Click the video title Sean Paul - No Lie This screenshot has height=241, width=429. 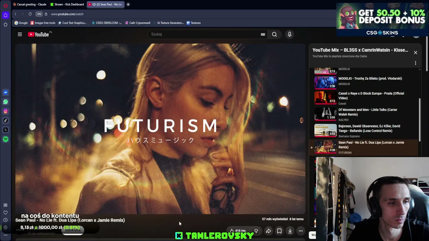(x=70, y=220)
